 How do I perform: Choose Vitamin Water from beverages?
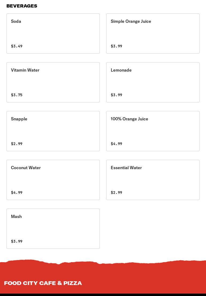point(53,82)
